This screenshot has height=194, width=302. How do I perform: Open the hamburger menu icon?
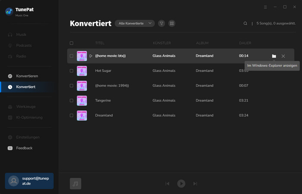[x=265, y=7]
